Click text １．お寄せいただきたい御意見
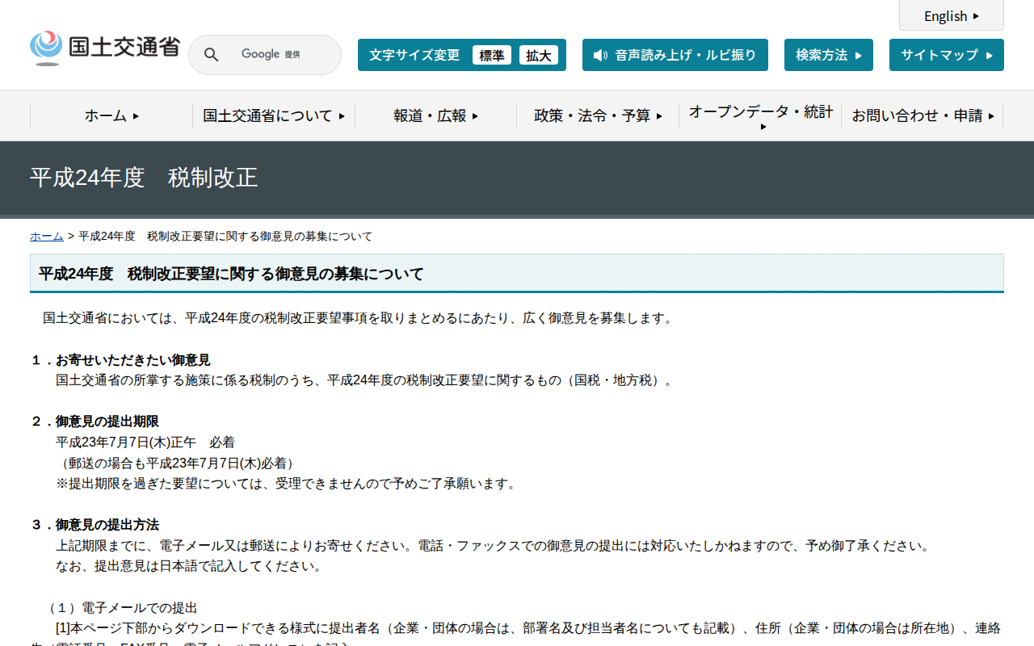The width and height of the screenshot is (1034, 646). click(120, 359)
